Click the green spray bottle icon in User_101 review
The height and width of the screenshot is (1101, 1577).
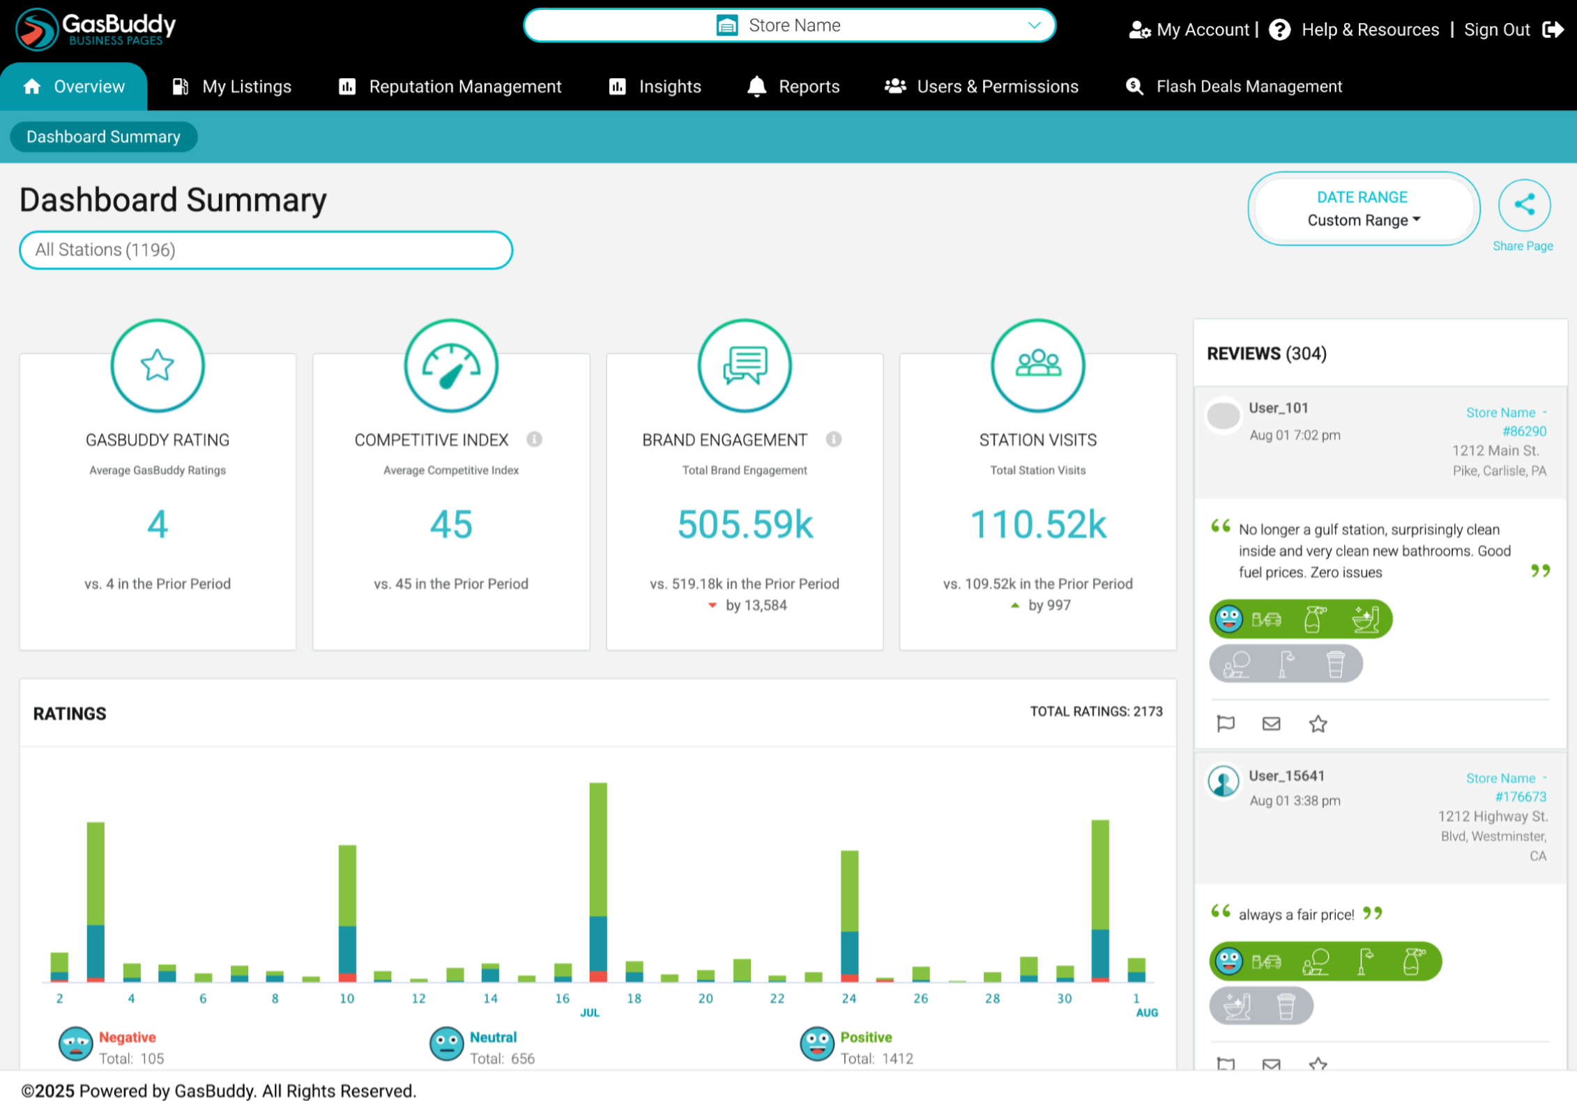(x=1315, y=619)
